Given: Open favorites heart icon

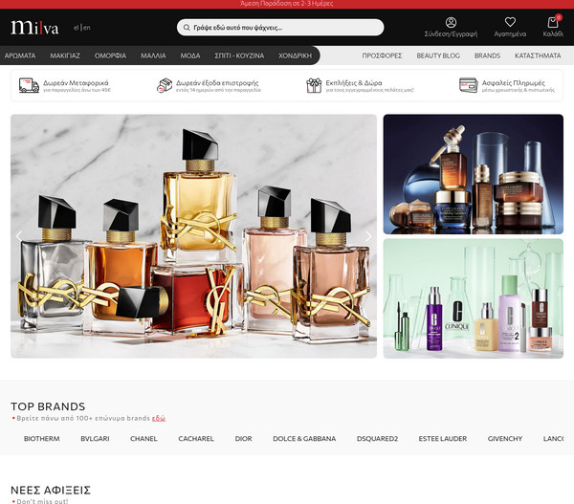Looking at the screenshot, I should tap(510, 22).
